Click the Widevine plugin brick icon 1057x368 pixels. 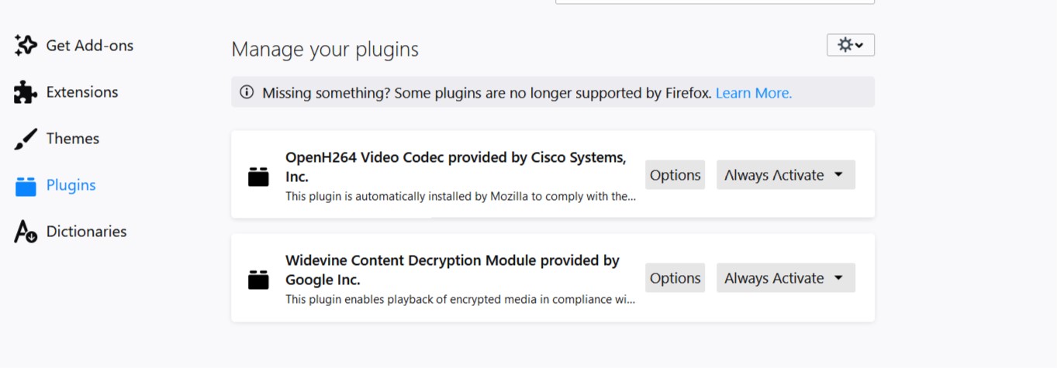pyautogui.click(x=258, y=280)
